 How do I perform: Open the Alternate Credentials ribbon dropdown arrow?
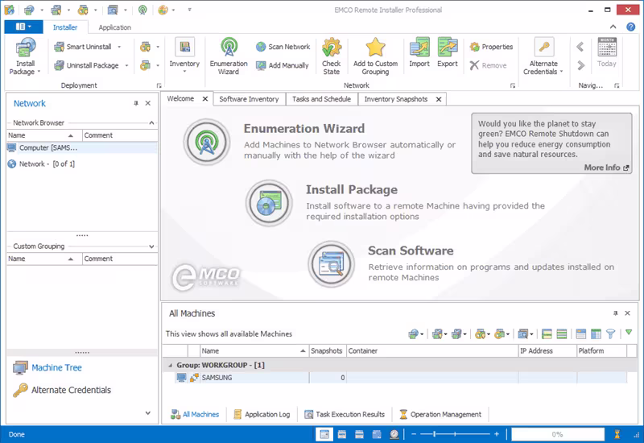click(x=561, y=72)
